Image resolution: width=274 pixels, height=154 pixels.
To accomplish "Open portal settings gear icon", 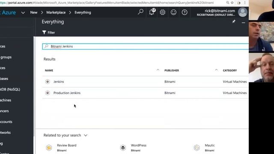I will pyautogui.click(x=163, y=12).
